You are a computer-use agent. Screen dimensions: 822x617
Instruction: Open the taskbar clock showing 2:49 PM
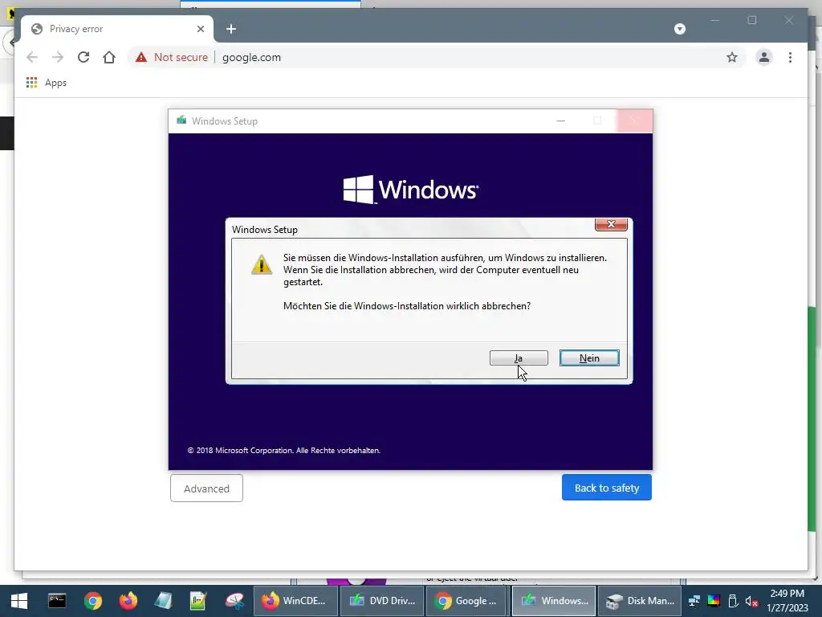(787, 601)
